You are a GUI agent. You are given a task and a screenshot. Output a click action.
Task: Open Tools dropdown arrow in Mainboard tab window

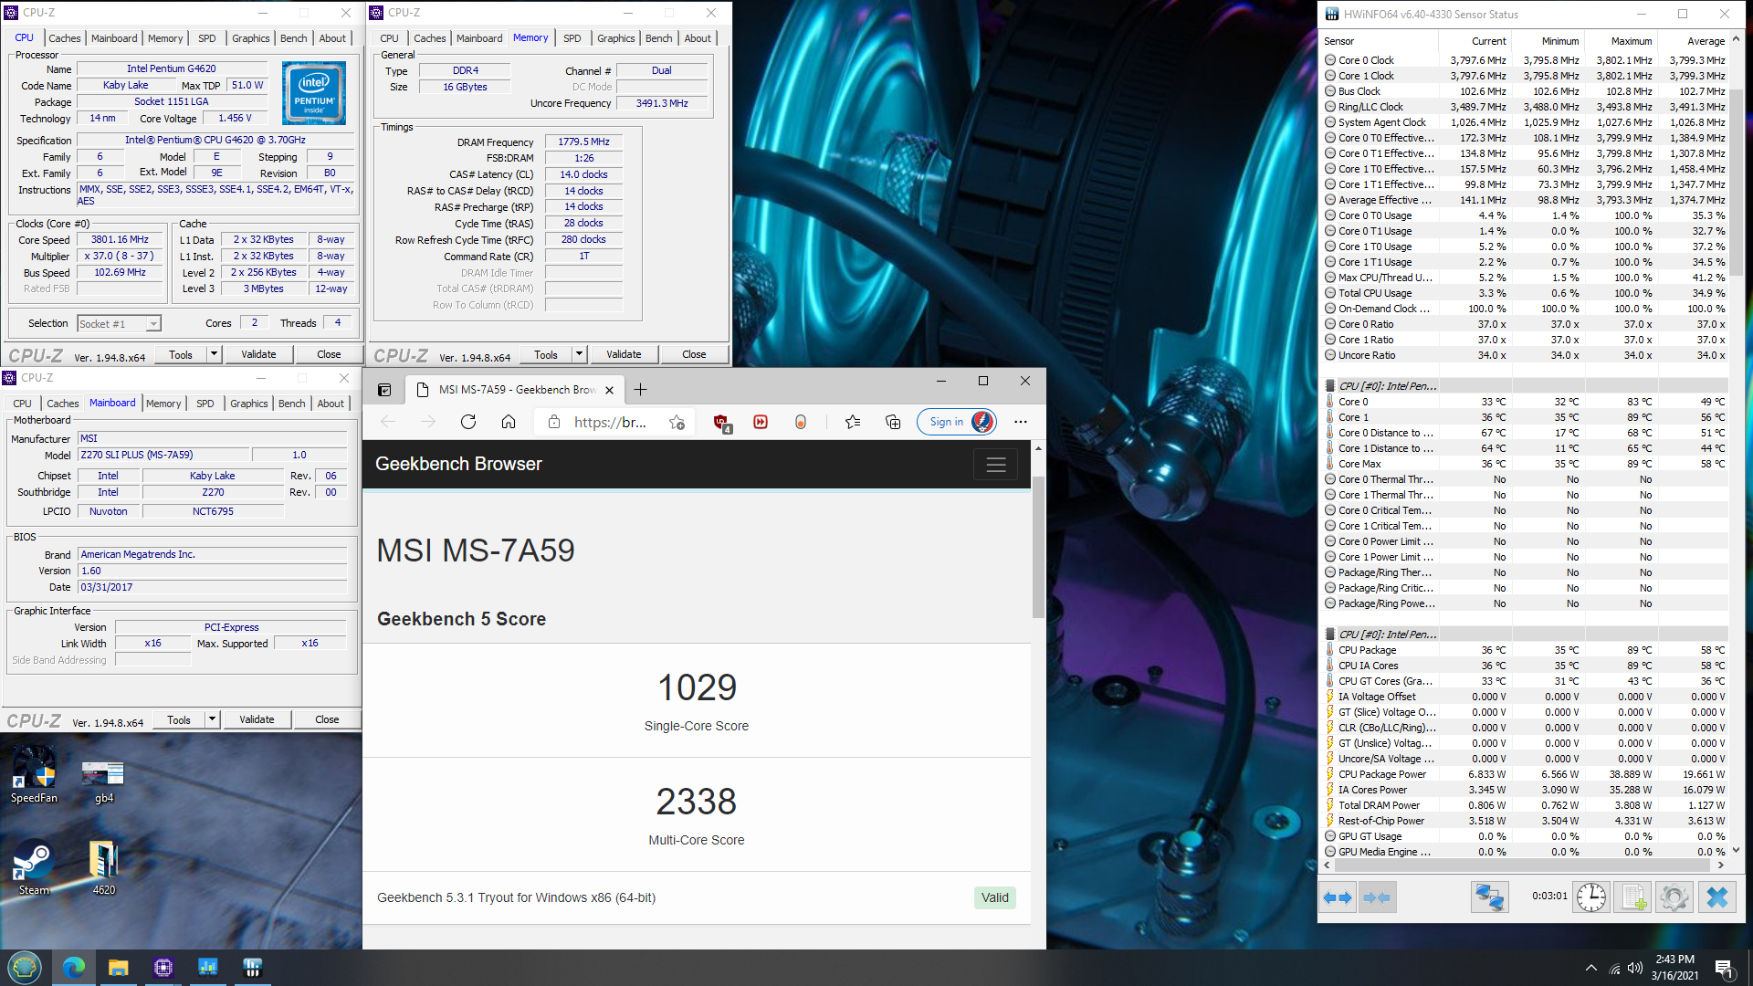click(x=212, y=719)
